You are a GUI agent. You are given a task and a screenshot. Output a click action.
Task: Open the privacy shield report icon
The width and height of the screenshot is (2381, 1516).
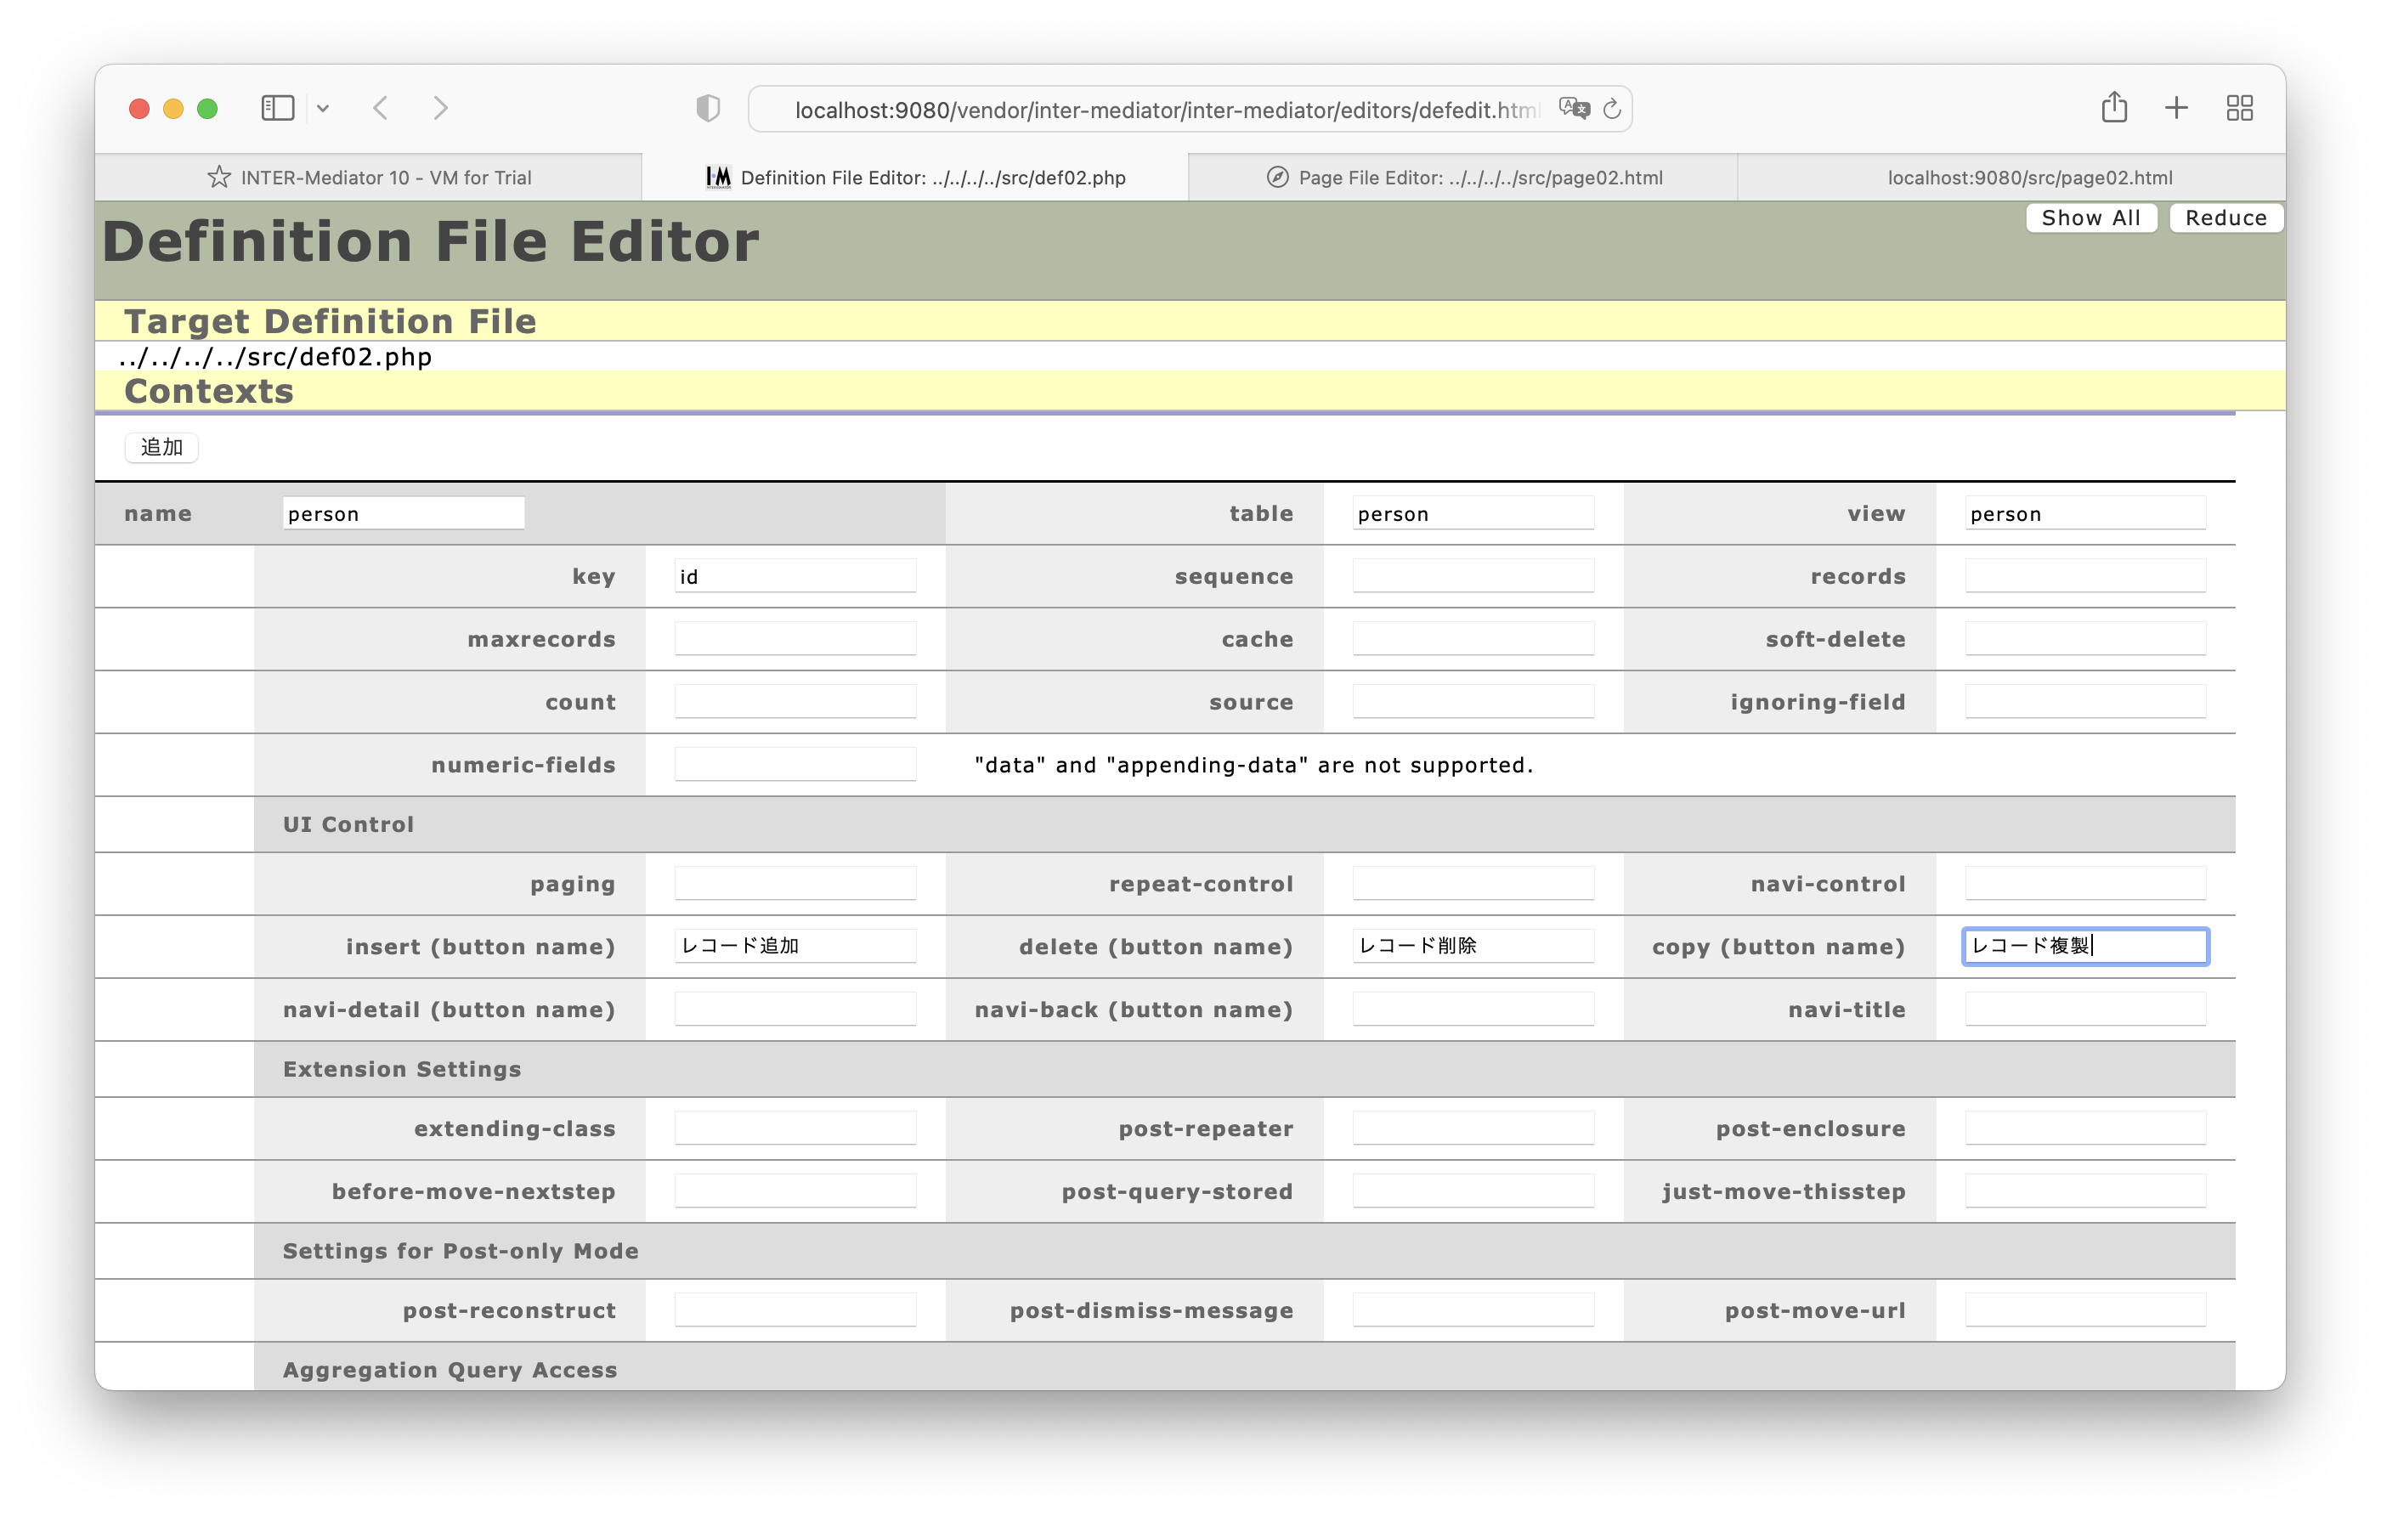point(708,108)
